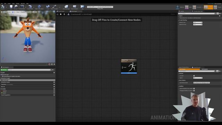Image resolution: width=222 pixels, height=125 pixels.
Task: Click the green Add New button
Action: (x=4, y=70)
